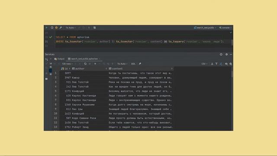Screen dimensions: 277x156
Task: Click the Tx icon in Services sidebar
Action: (x=46, y=59)
